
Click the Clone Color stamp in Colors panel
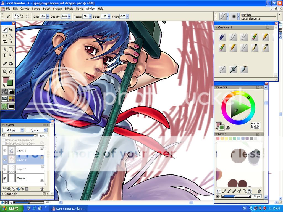point(228,128)
